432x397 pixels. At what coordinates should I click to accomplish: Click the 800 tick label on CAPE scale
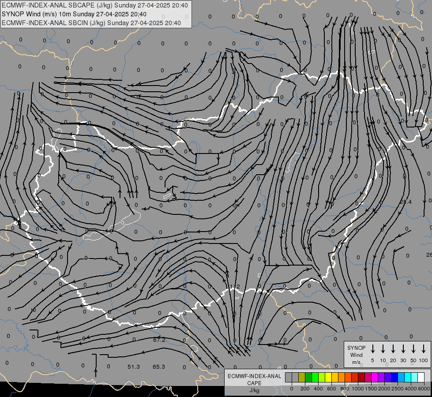[345, 389]
